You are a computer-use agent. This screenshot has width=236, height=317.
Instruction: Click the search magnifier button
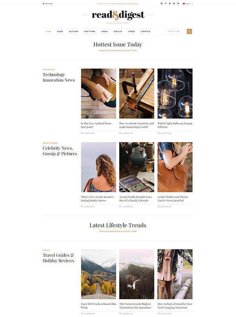coord(189,31)
